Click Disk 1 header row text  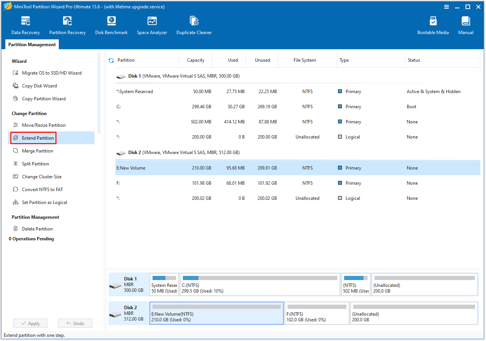pos(184,76)
